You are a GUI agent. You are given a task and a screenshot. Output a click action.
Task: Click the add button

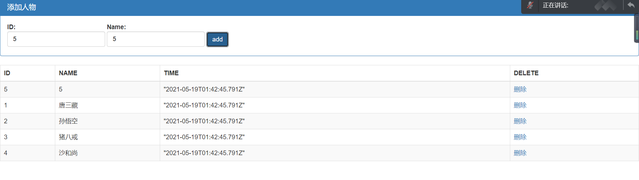(217, 39)
